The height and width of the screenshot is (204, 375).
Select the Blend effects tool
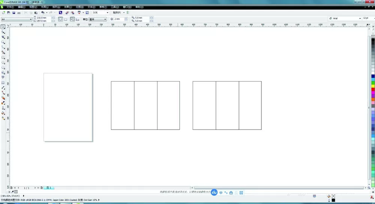click(3, 98)
